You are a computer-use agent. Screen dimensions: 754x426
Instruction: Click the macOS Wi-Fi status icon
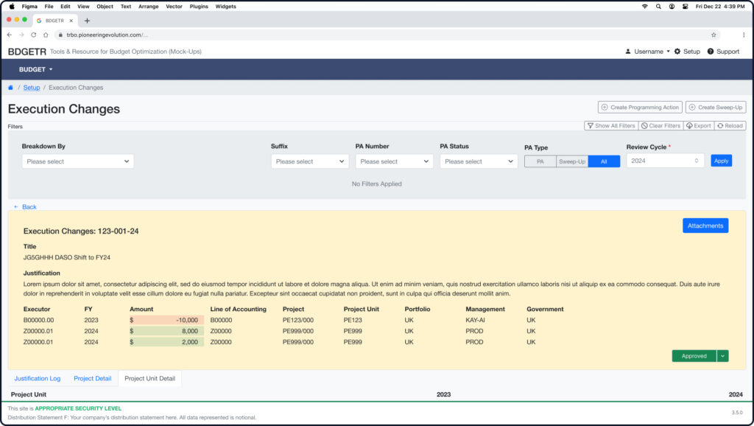pyautogui.click(x=645, y=6)
